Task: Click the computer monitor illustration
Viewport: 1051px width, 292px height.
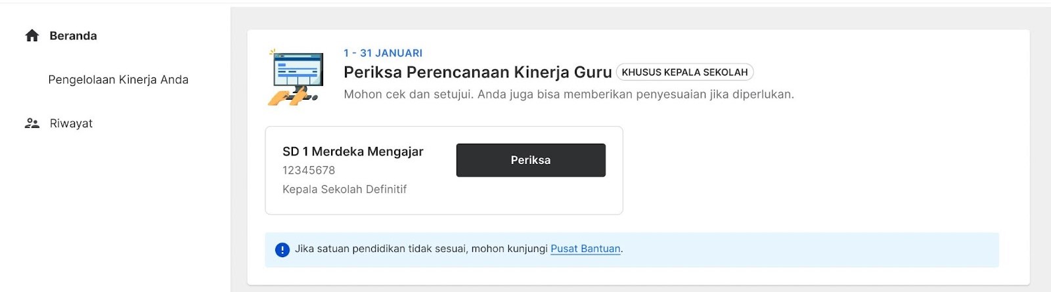Action: click(296, 77)
